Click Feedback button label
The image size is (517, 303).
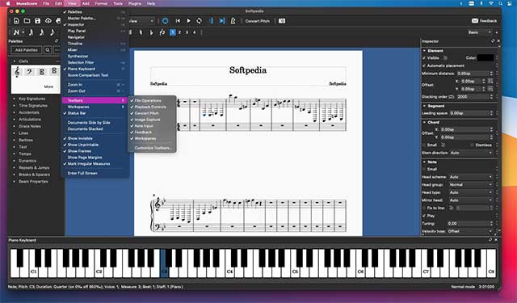(x=488, y=21)
